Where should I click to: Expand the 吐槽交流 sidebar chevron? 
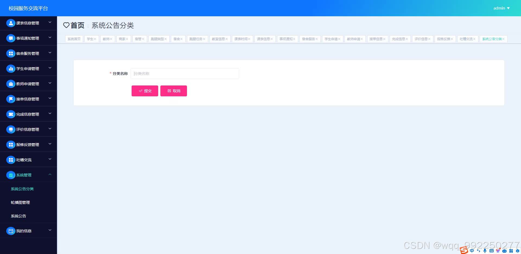50,159
